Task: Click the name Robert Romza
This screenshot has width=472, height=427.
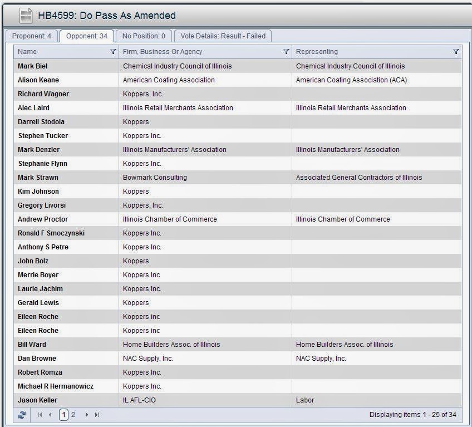Action: click(40, 372)
